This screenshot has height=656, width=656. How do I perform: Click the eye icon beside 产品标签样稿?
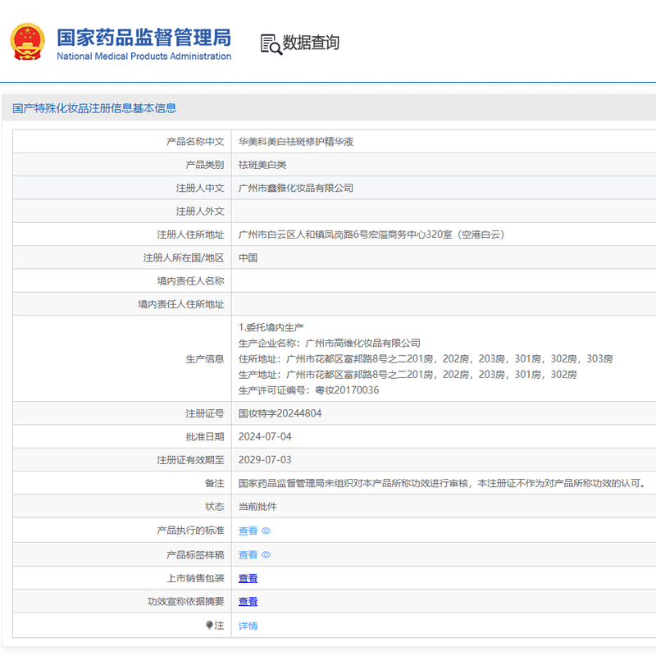tap(266, 555)
